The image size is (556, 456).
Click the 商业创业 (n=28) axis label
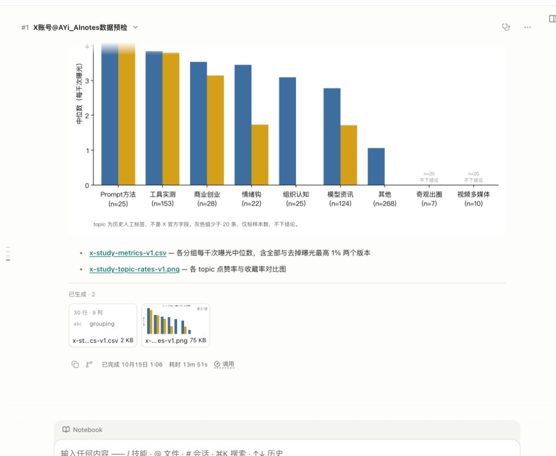coord(207,199)
